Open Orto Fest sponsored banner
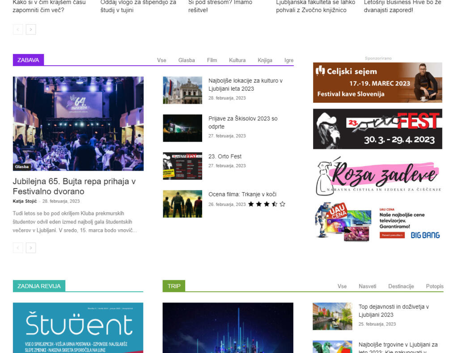The height and width of the screenshot is (353, 458). tap(377, 129)
